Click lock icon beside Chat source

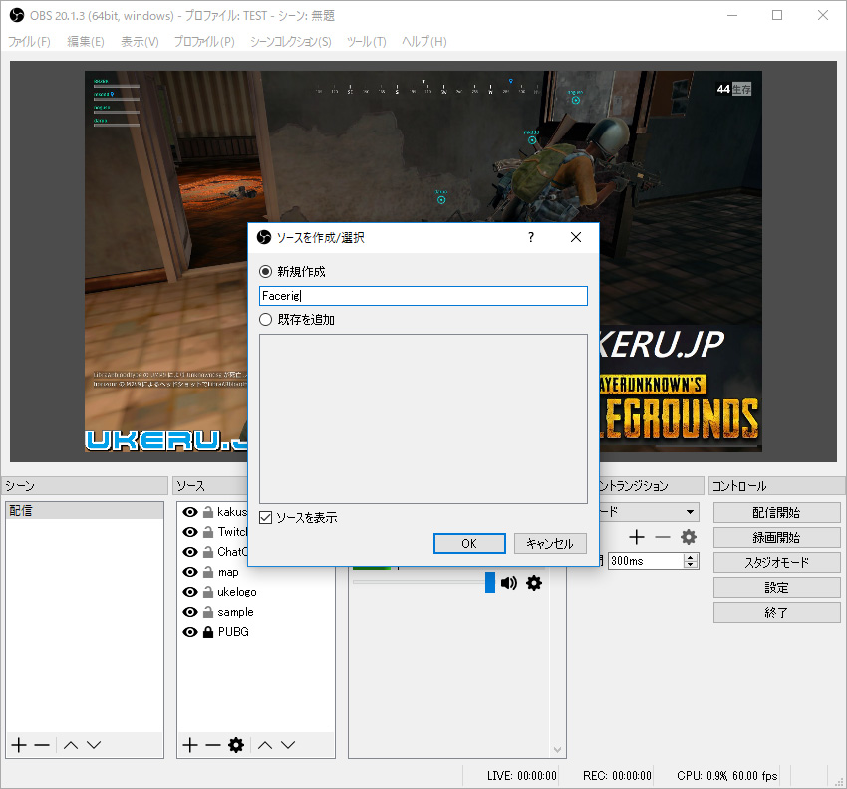pos(208,552)
